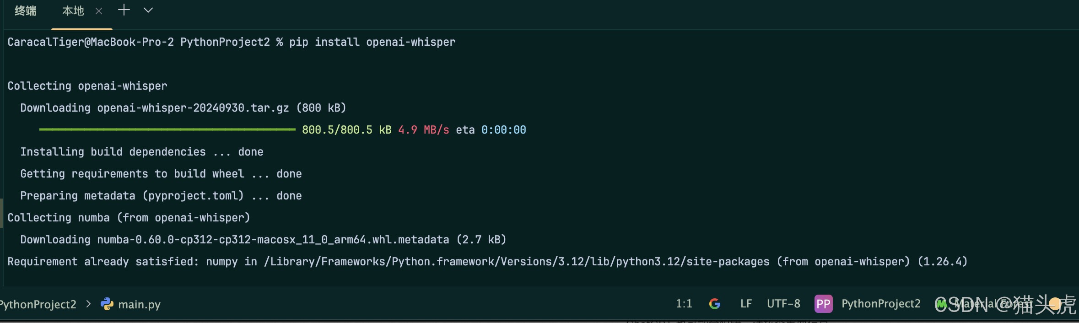Click the green download progress bar
The width and height of the screenshot is (1079, 323).
pyautogui.click(x=167, y=129)
